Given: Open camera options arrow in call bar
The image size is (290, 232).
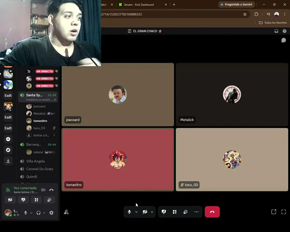Looking at the screenshot, I should [152, 212].
